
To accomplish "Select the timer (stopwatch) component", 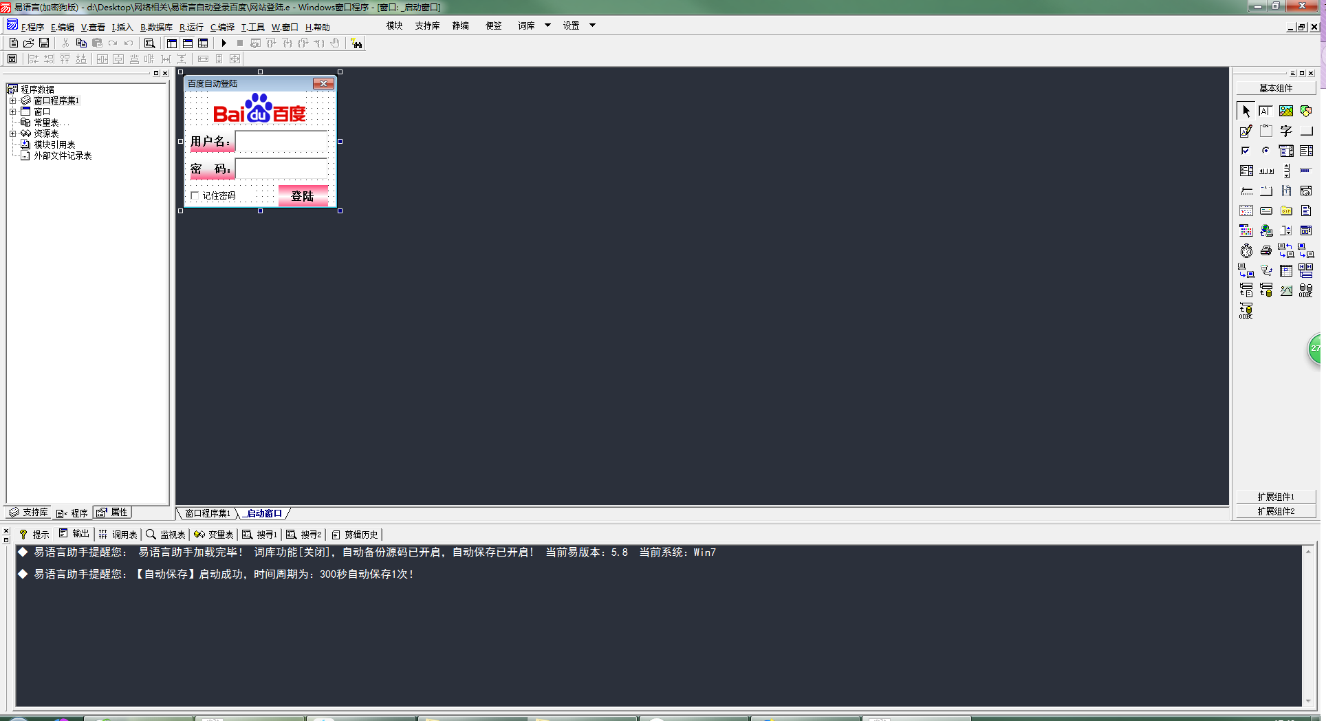I will (1246, 251).
